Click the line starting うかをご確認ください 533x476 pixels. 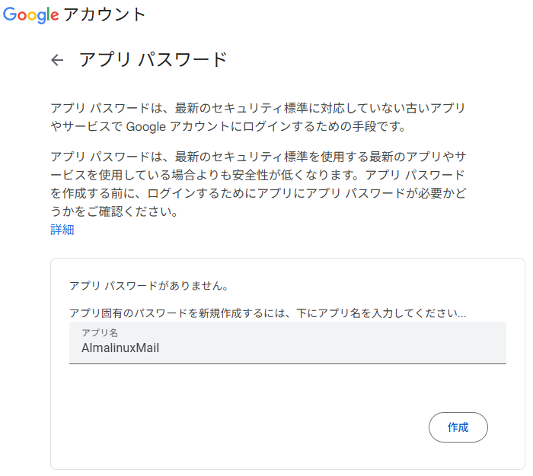pos(113,212)
